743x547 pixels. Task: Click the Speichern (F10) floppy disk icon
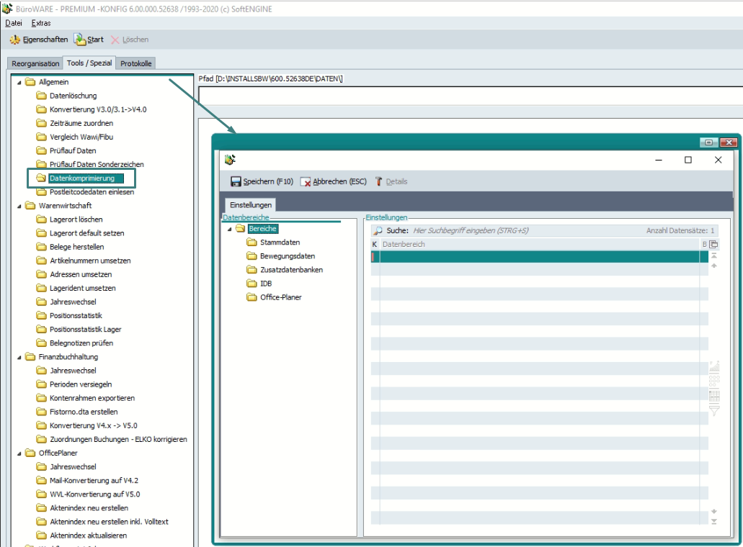(235, 182)
